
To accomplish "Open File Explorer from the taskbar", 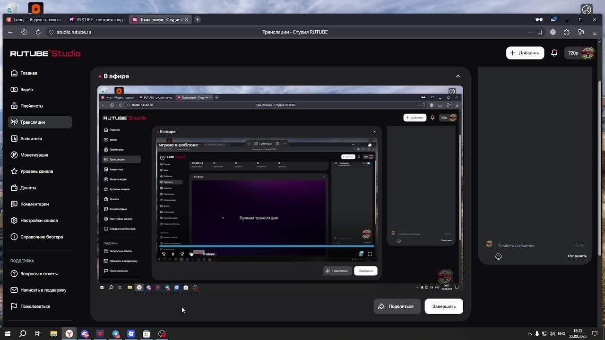I will 54,334.
